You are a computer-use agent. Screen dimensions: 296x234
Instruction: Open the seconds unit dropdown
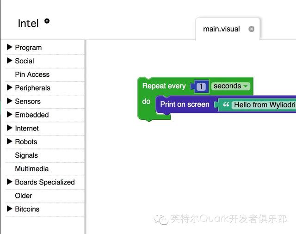(x=231, y=86)
